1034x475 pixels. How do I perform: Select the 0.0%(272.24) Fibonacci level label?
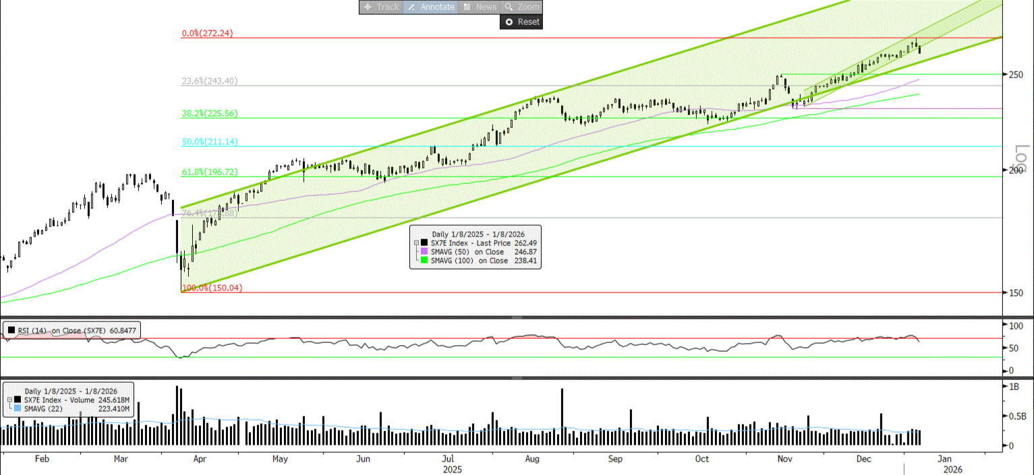tap(207, 33)
